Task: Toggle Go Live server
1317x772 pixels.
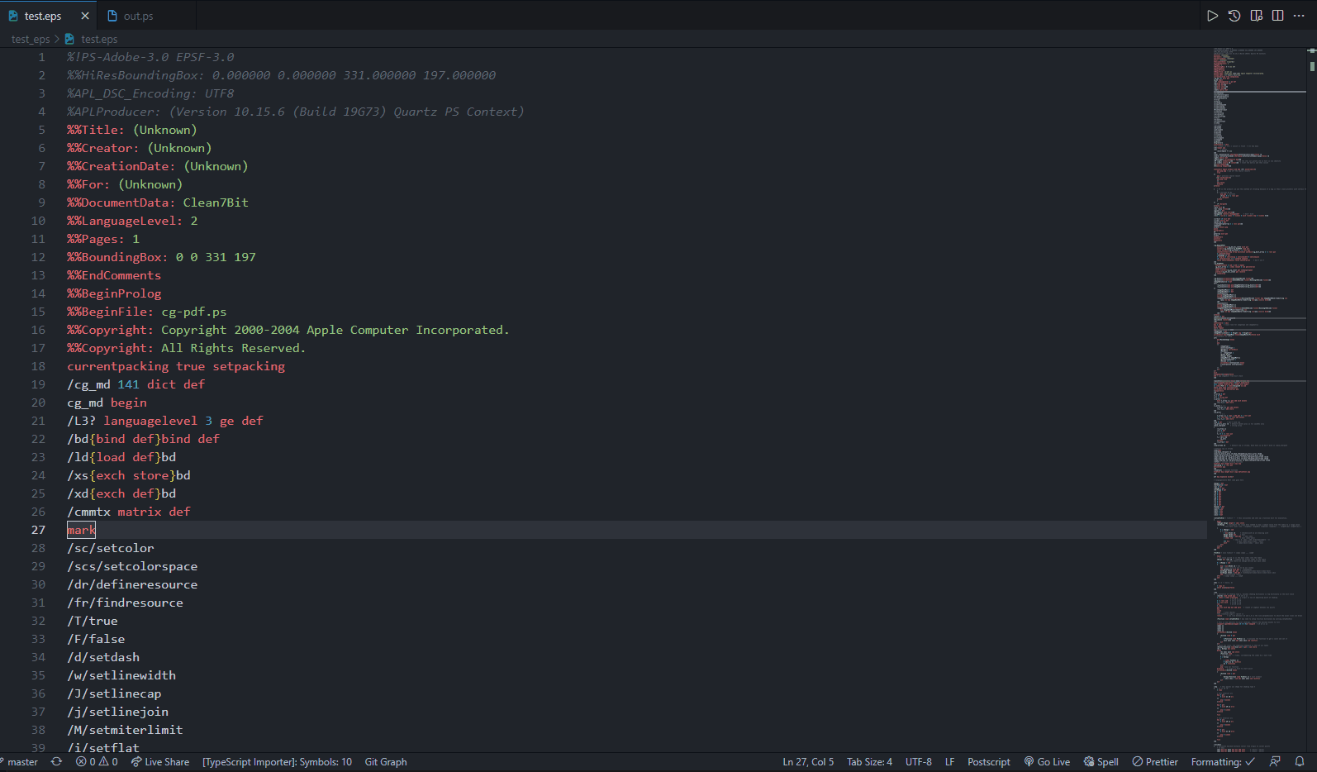Action: (x=1047, y=762)
